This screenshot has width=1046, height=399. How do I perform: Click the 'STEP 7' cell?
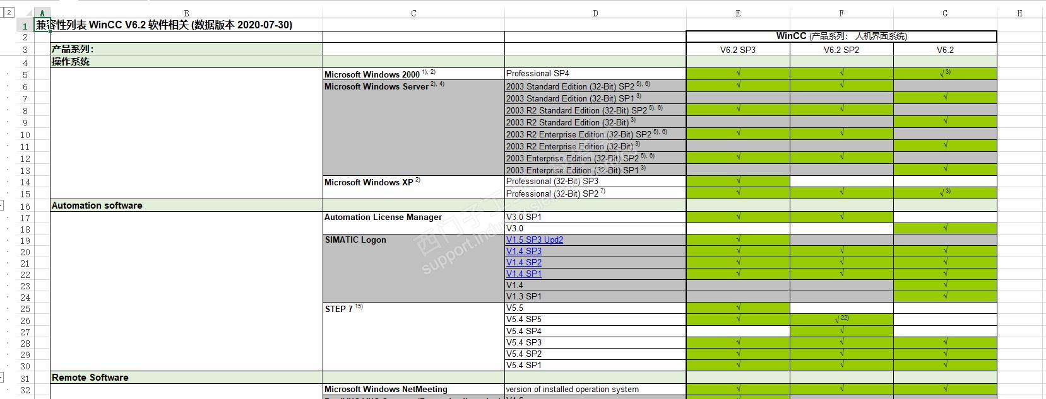coord(413,337)
